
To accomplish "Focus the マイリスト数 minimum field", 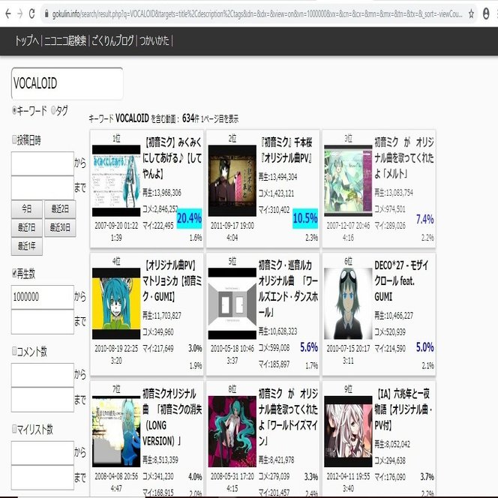I will pos(43,453).
